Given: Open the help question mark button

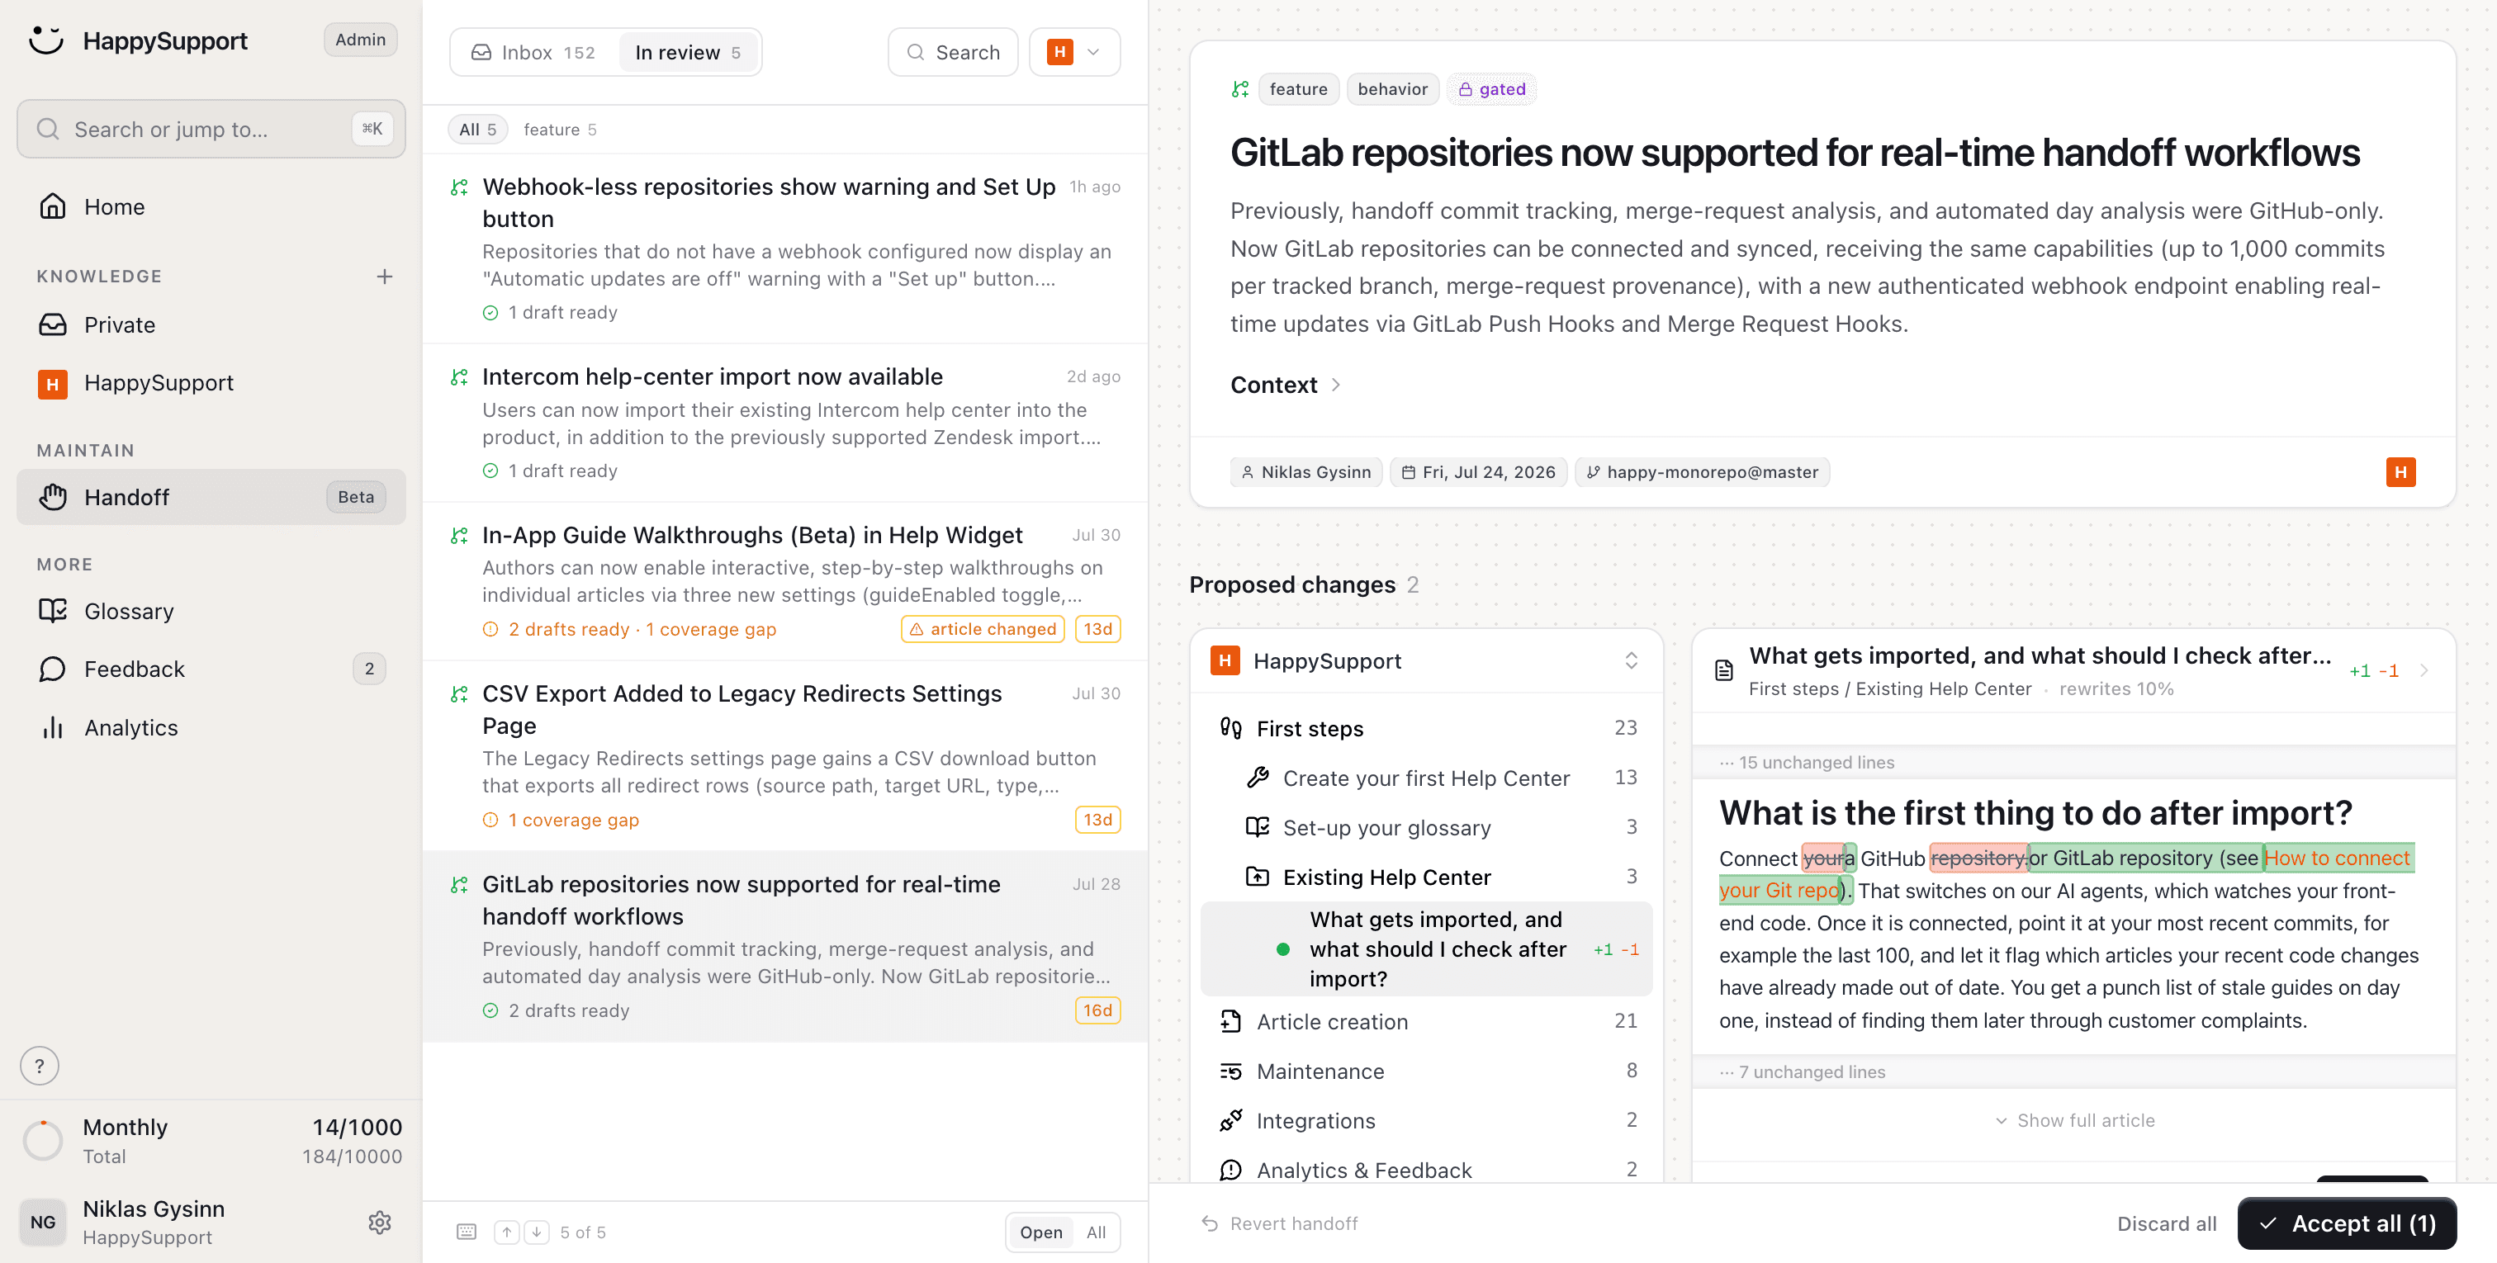Looking at the screenshot, I should pos(40,1067).
